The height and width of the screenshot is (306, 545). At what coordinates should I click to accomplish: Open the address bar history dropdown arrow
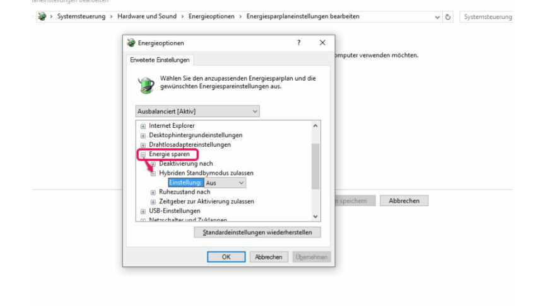[437, 17]
